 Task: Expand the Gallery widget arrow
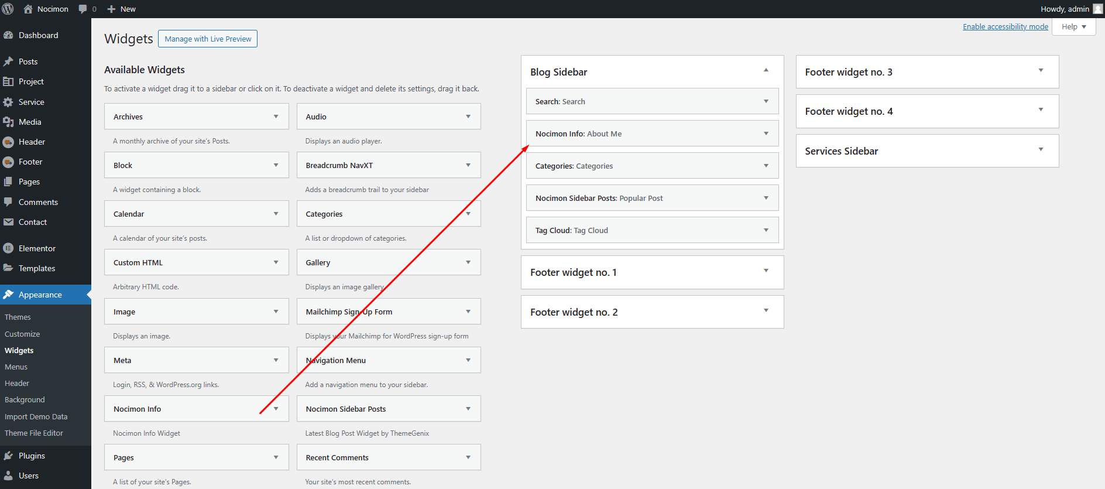coord(468,262)
